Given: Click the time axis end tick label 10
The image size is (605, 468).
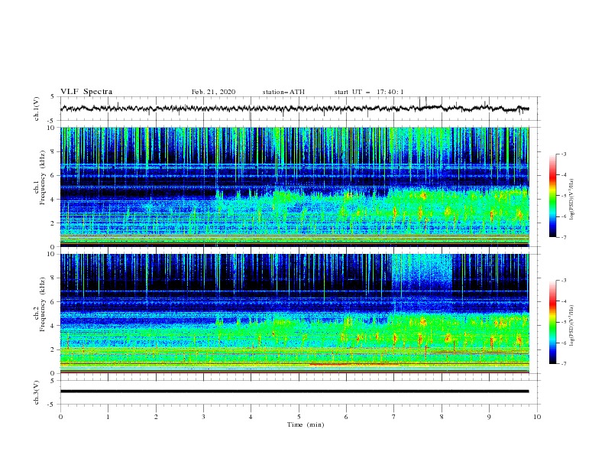Looking at the screenshot, I should [x=537, y=417].
